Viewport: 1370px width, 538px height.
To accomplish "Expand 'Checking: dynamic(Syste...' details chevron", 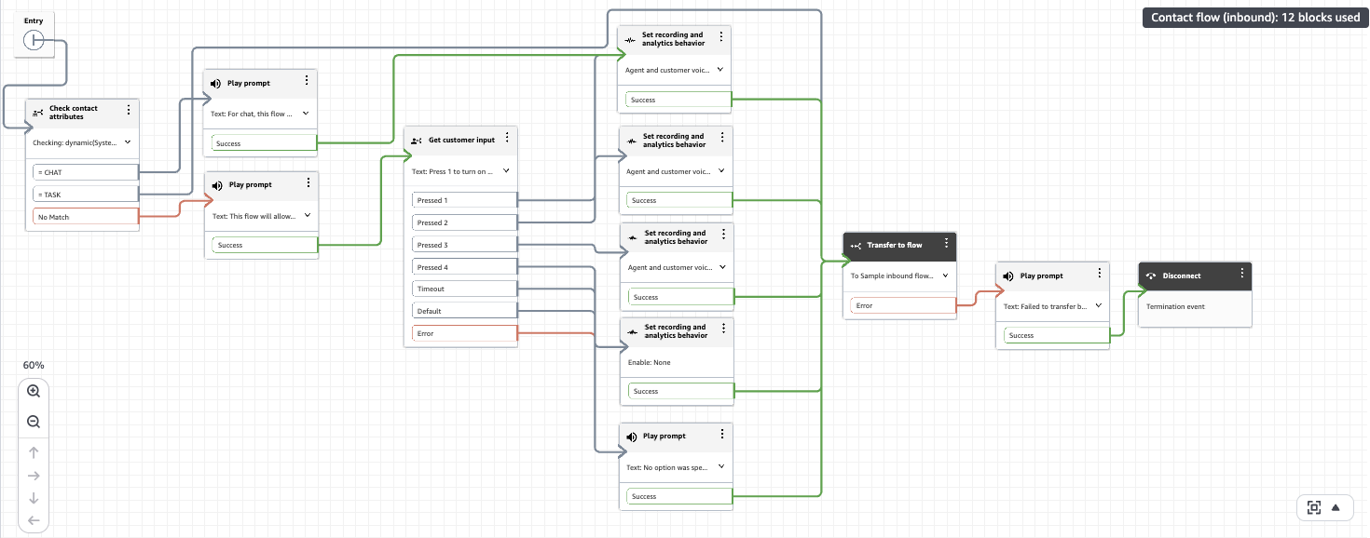I will (x=128, y=143).
